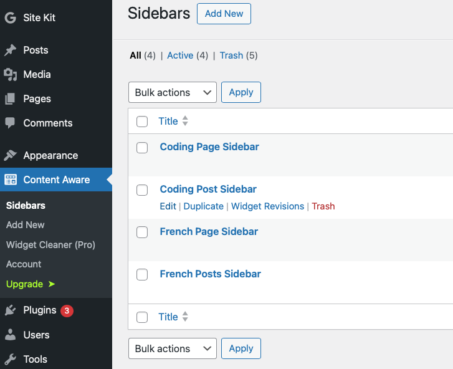
Task: Click the Plugins plug icon
Action: point(11,310)
